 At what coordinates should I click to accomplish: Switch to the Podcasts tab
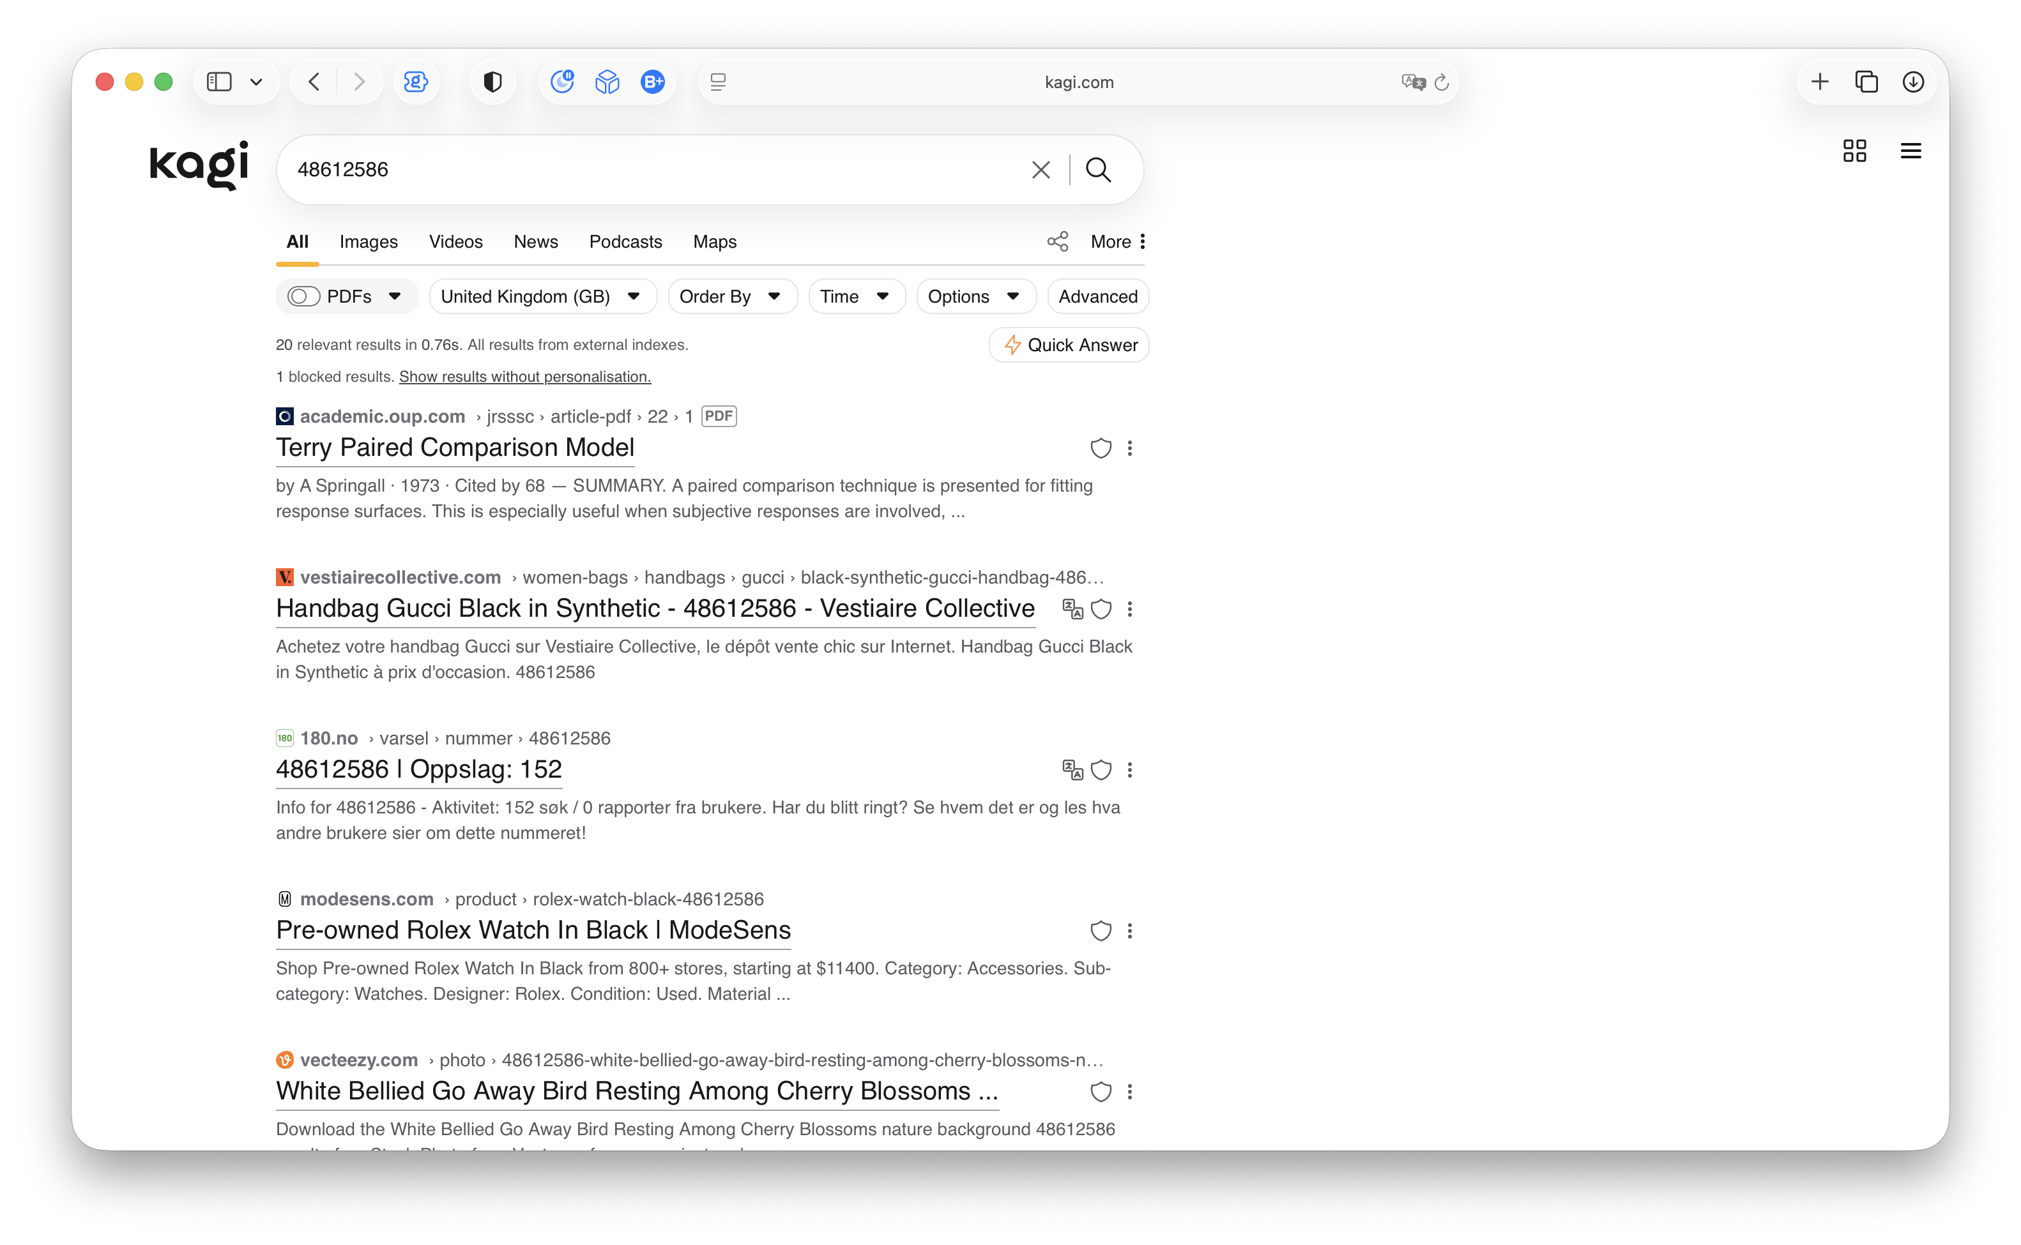pos(625,241)
